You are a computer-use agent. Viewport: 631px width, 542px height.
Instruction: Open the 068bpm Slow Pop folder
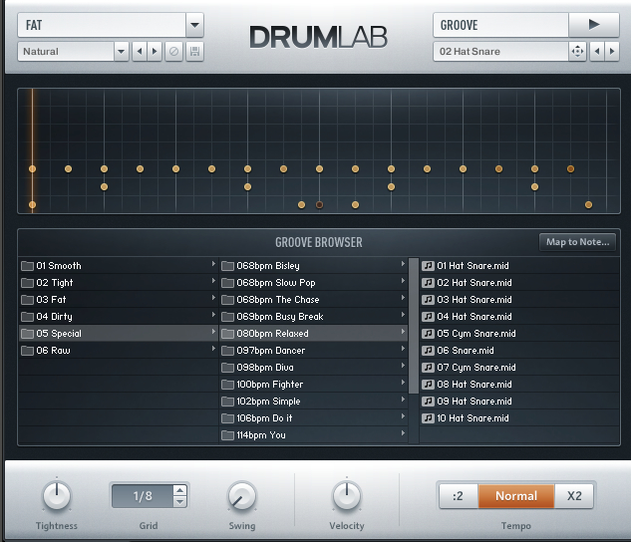[313, 283]
